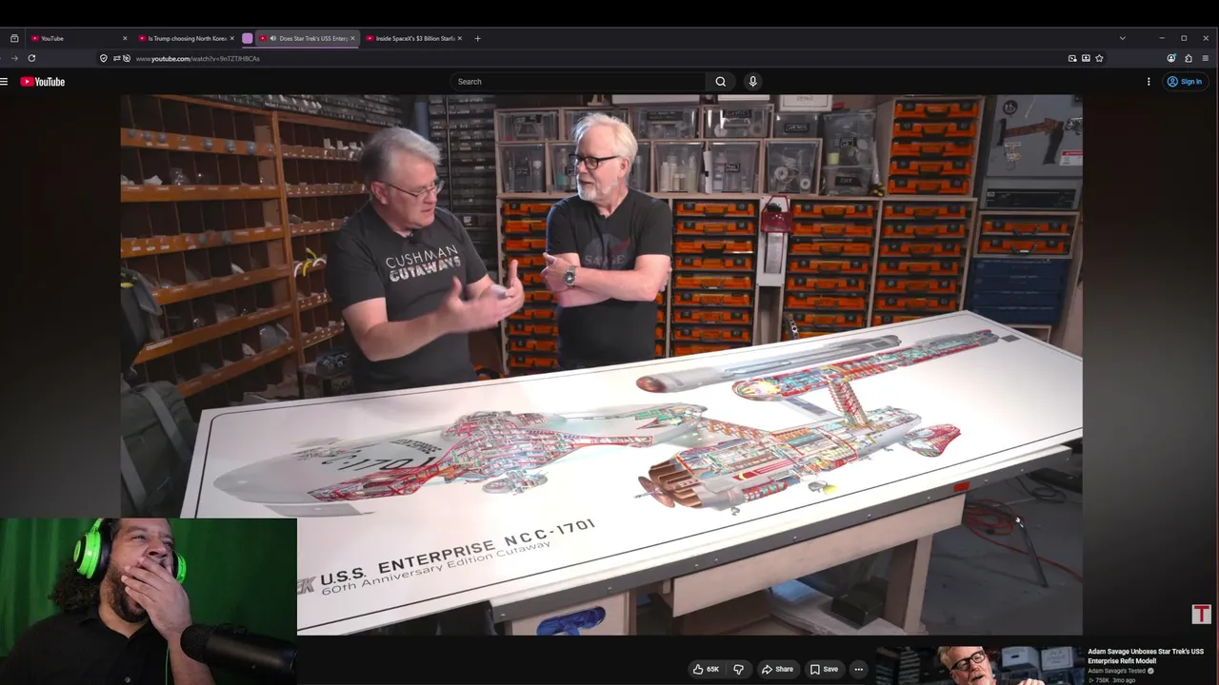Mute the playing Star Trek tab audio icon

click(x=273, y=38)
